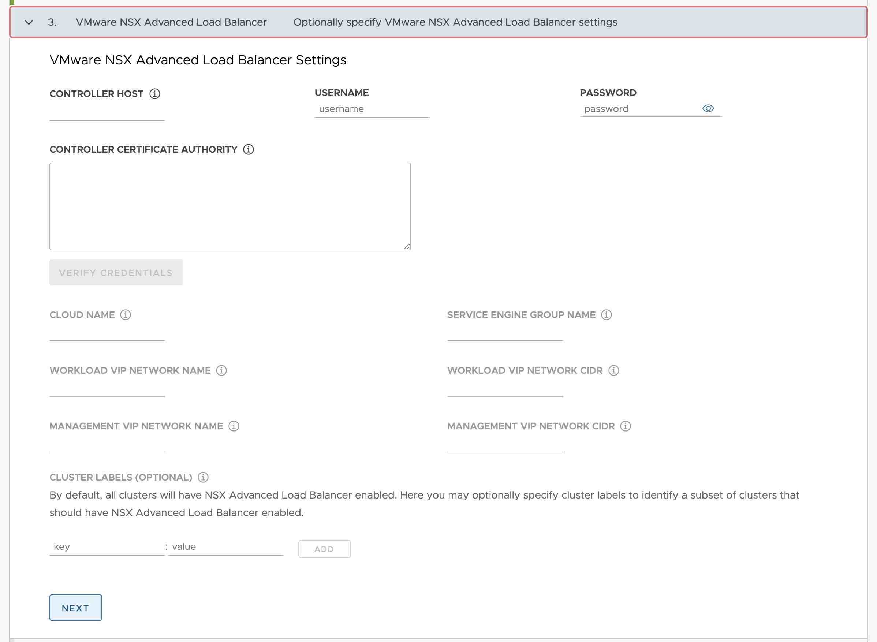Grab the certificate textarea resize handle
The width and height of the screenshot is (877, 642).
[407, 246]
